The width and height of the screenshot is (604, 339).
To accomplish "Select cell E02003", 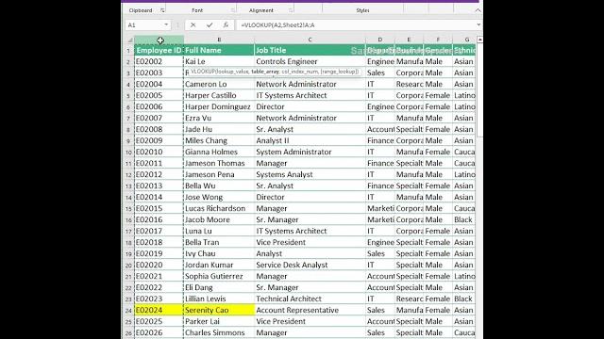I will point(159,73).
